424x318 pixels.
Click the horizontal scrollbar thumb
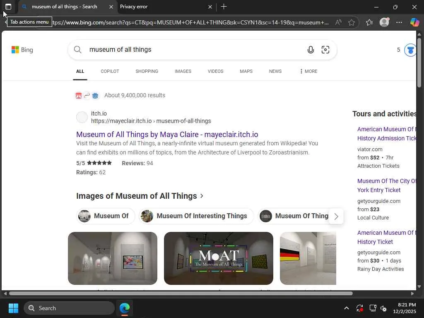click(181, 294)
